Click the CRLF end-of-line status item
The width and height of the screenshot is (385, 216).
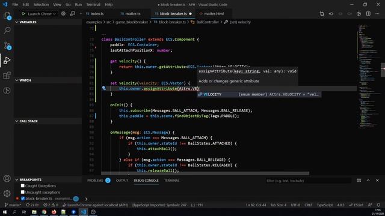click(309, 205)
